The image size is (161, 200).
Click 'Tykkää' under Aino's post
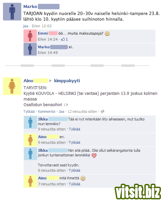click(x=29, y=111)
